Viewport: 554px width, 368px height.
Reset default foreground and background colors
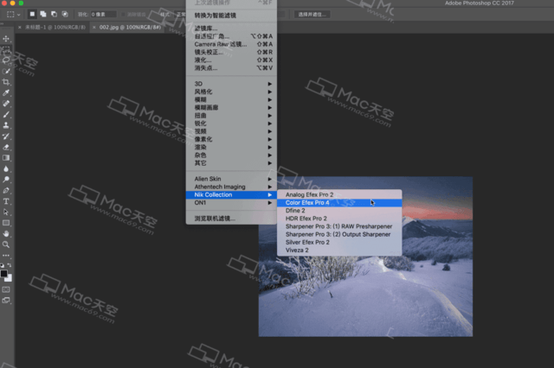(x=3, y=265)
